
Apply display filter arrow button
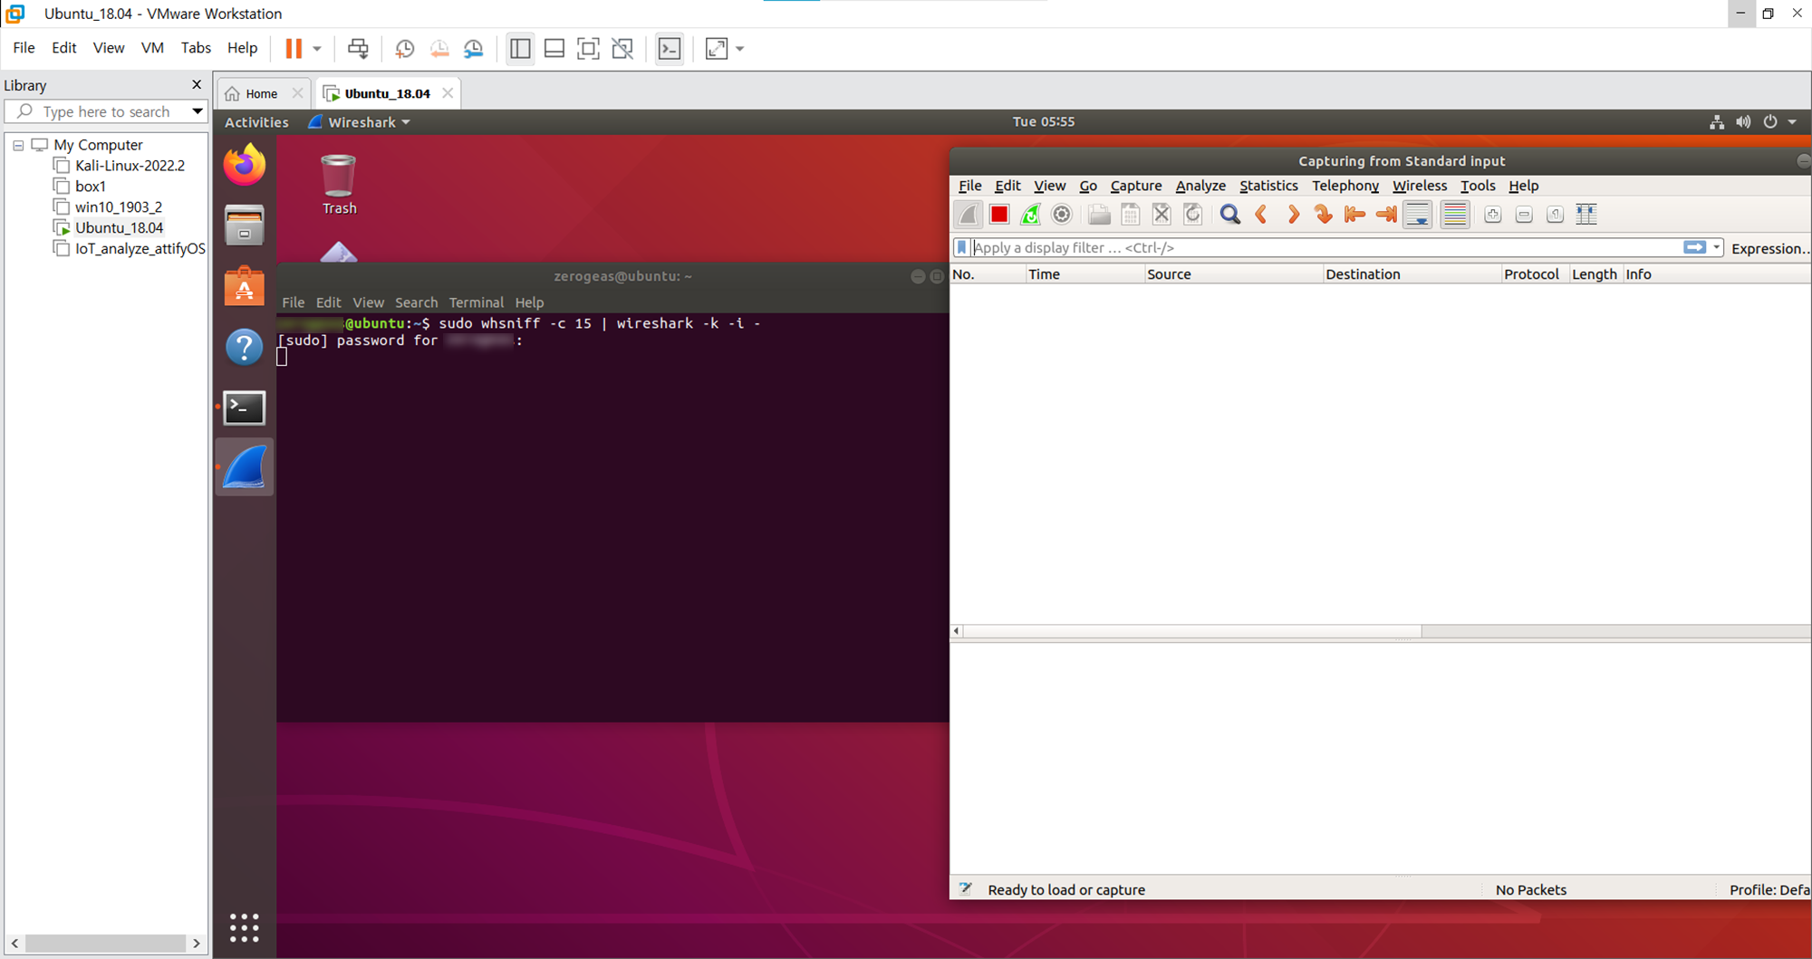1694,247
